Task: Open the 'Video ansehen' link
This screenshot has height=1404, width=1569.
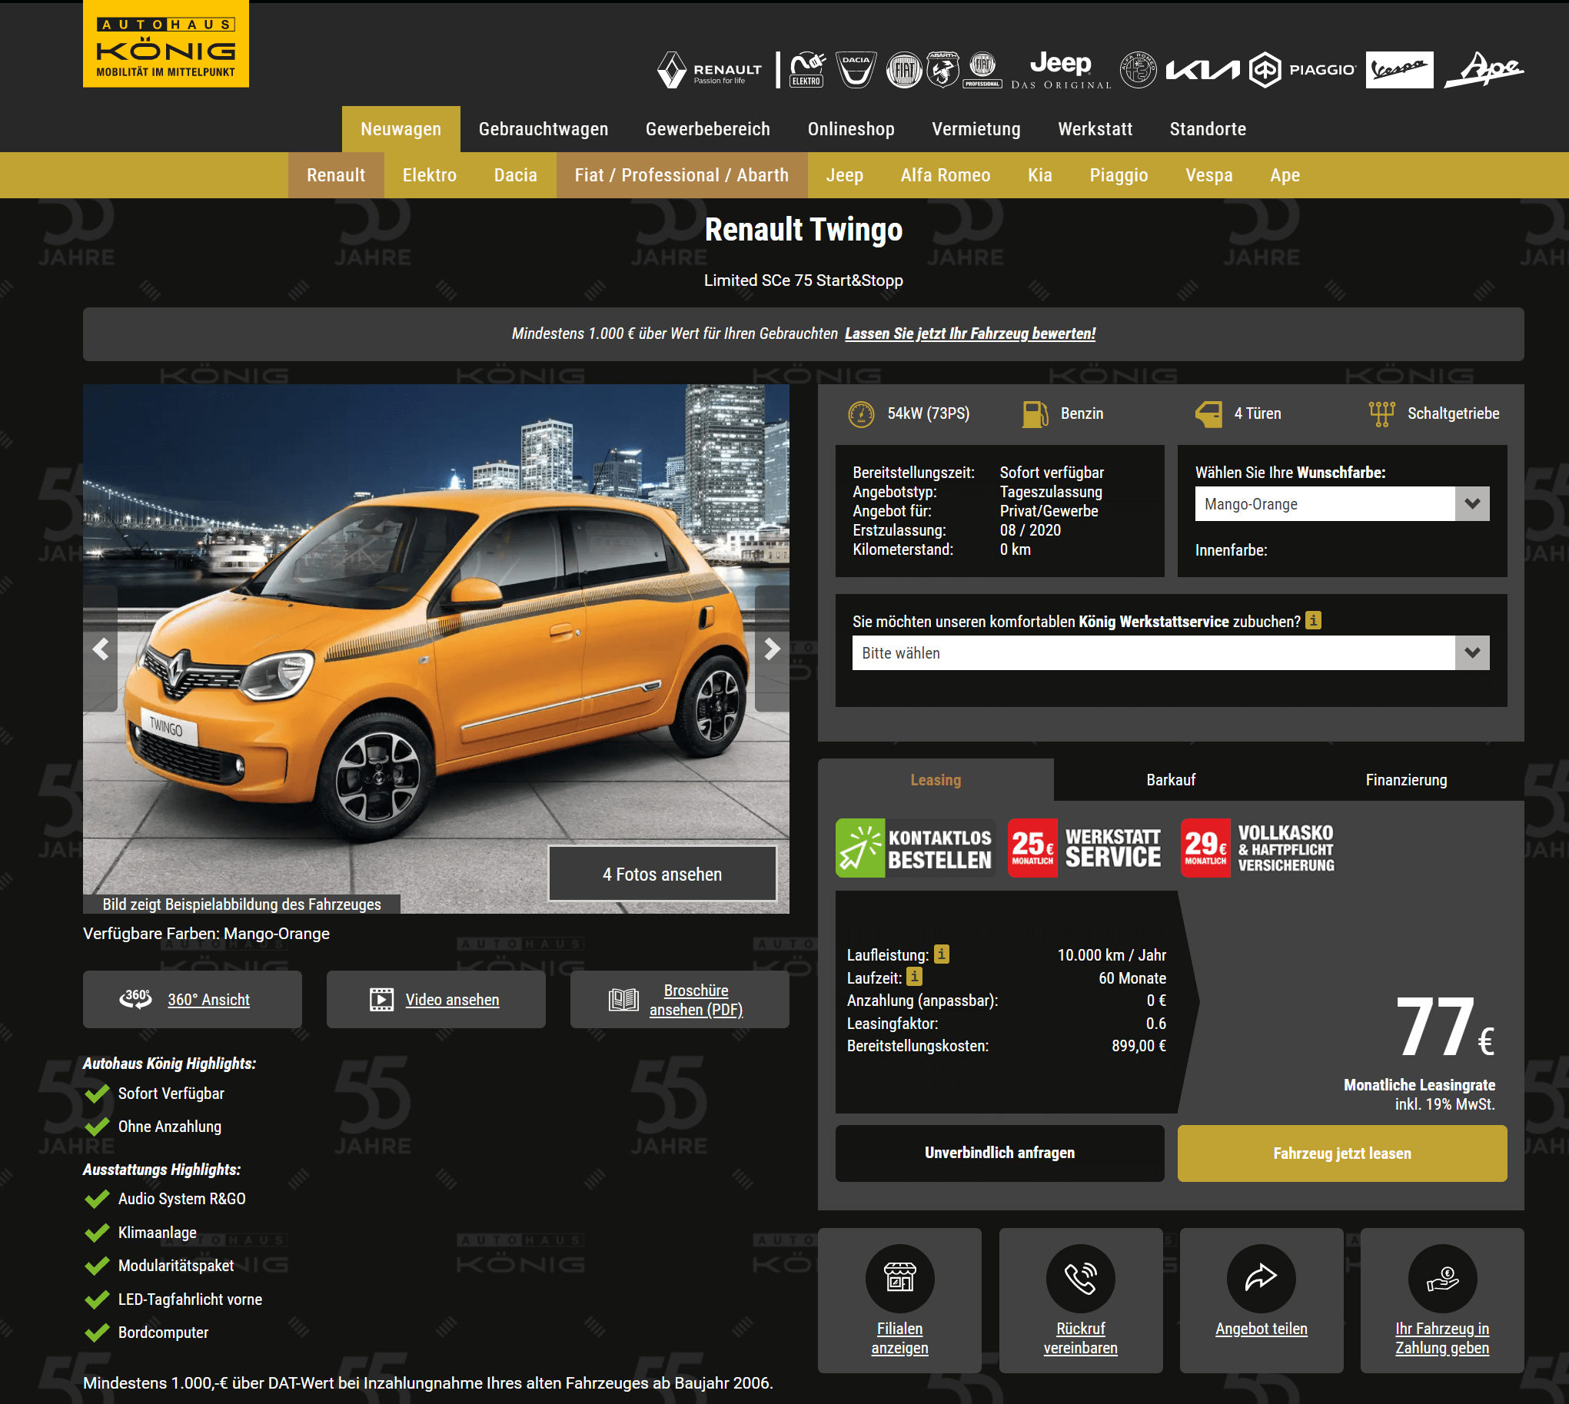Action: pos(452,1000)
